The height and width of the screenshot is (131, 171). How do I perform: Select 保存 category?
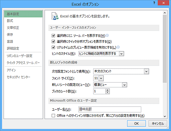pos(23,35)
